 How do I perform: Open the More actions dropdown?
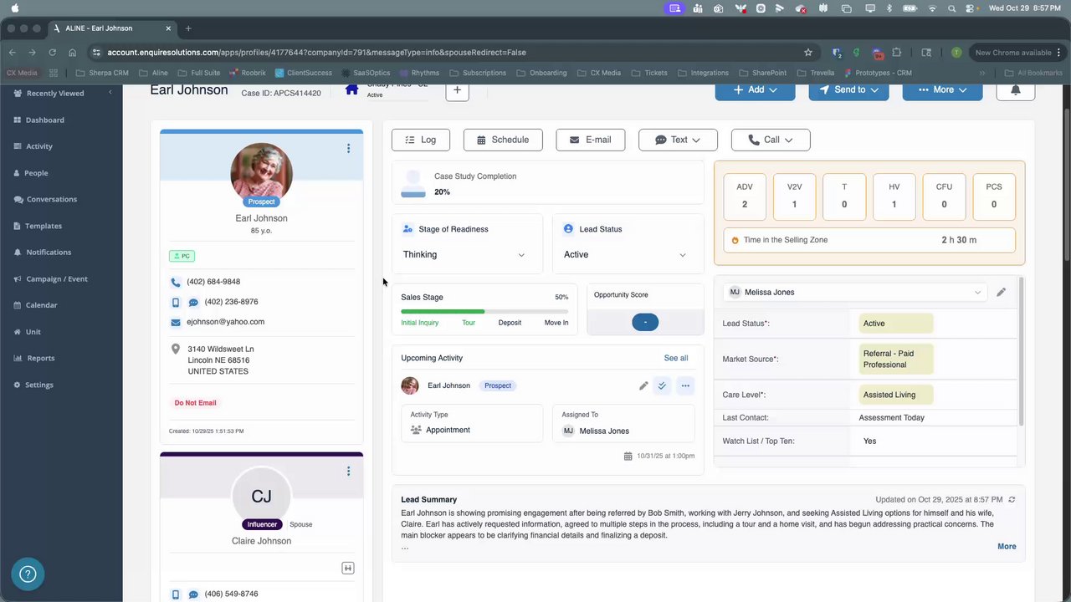[942, 89]
